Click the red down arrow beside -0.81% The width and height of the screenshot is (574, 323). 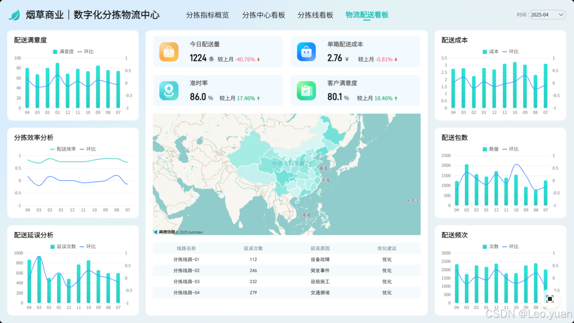point(396,60)
